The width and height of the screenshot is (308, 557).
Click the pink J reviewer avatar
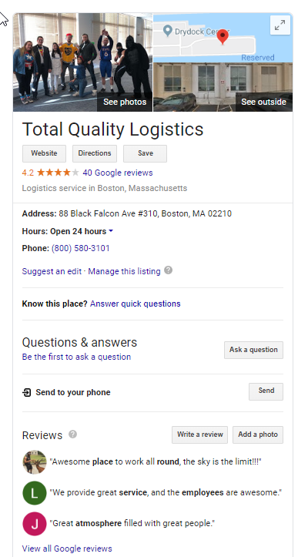35,524
